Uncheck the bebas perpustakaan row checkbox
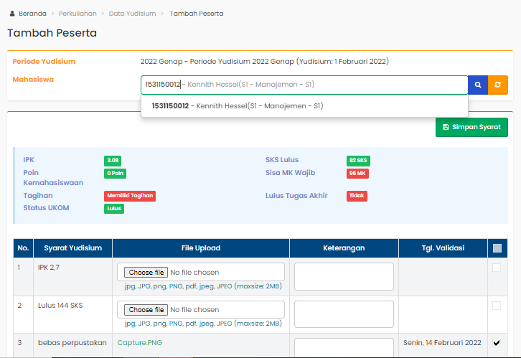Image resolution: width=521 pixels, height=358 pixels. pos(497,343)
